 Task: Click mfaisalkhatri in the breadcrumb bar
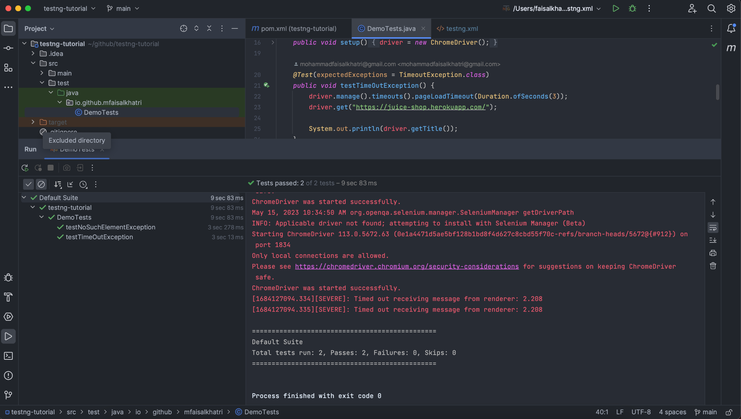203,412
